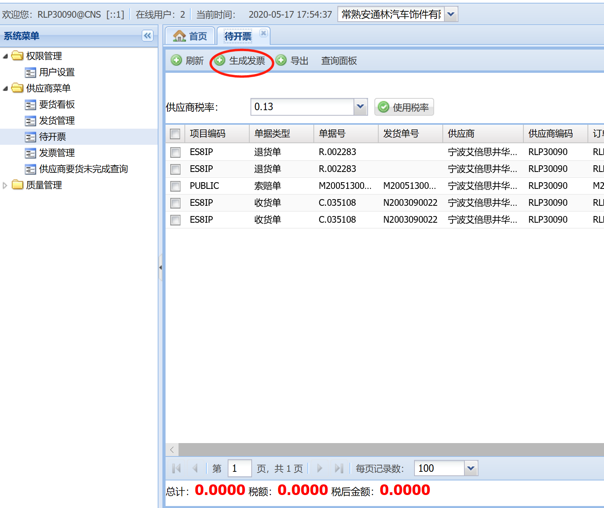Click the 导出 export button
The image size is (604, 508).
click(x=292, y=61)
